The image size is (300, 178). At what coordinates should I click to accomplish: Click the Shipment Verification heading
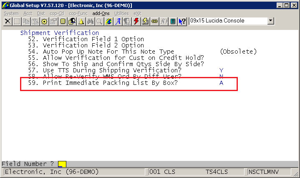60,33
